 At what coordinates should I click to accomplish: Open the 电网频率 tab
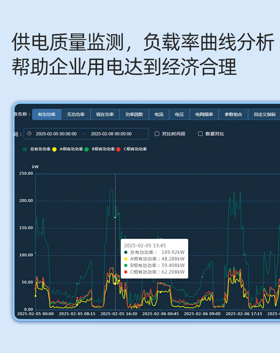(204, 114)
